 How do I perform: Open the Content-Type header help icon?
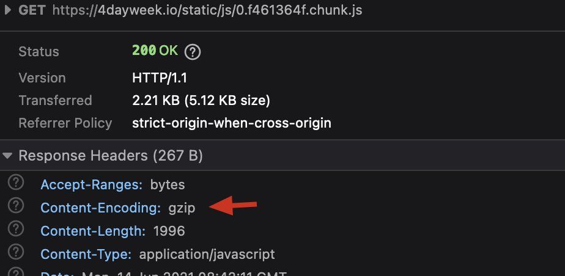coord(18,253)
